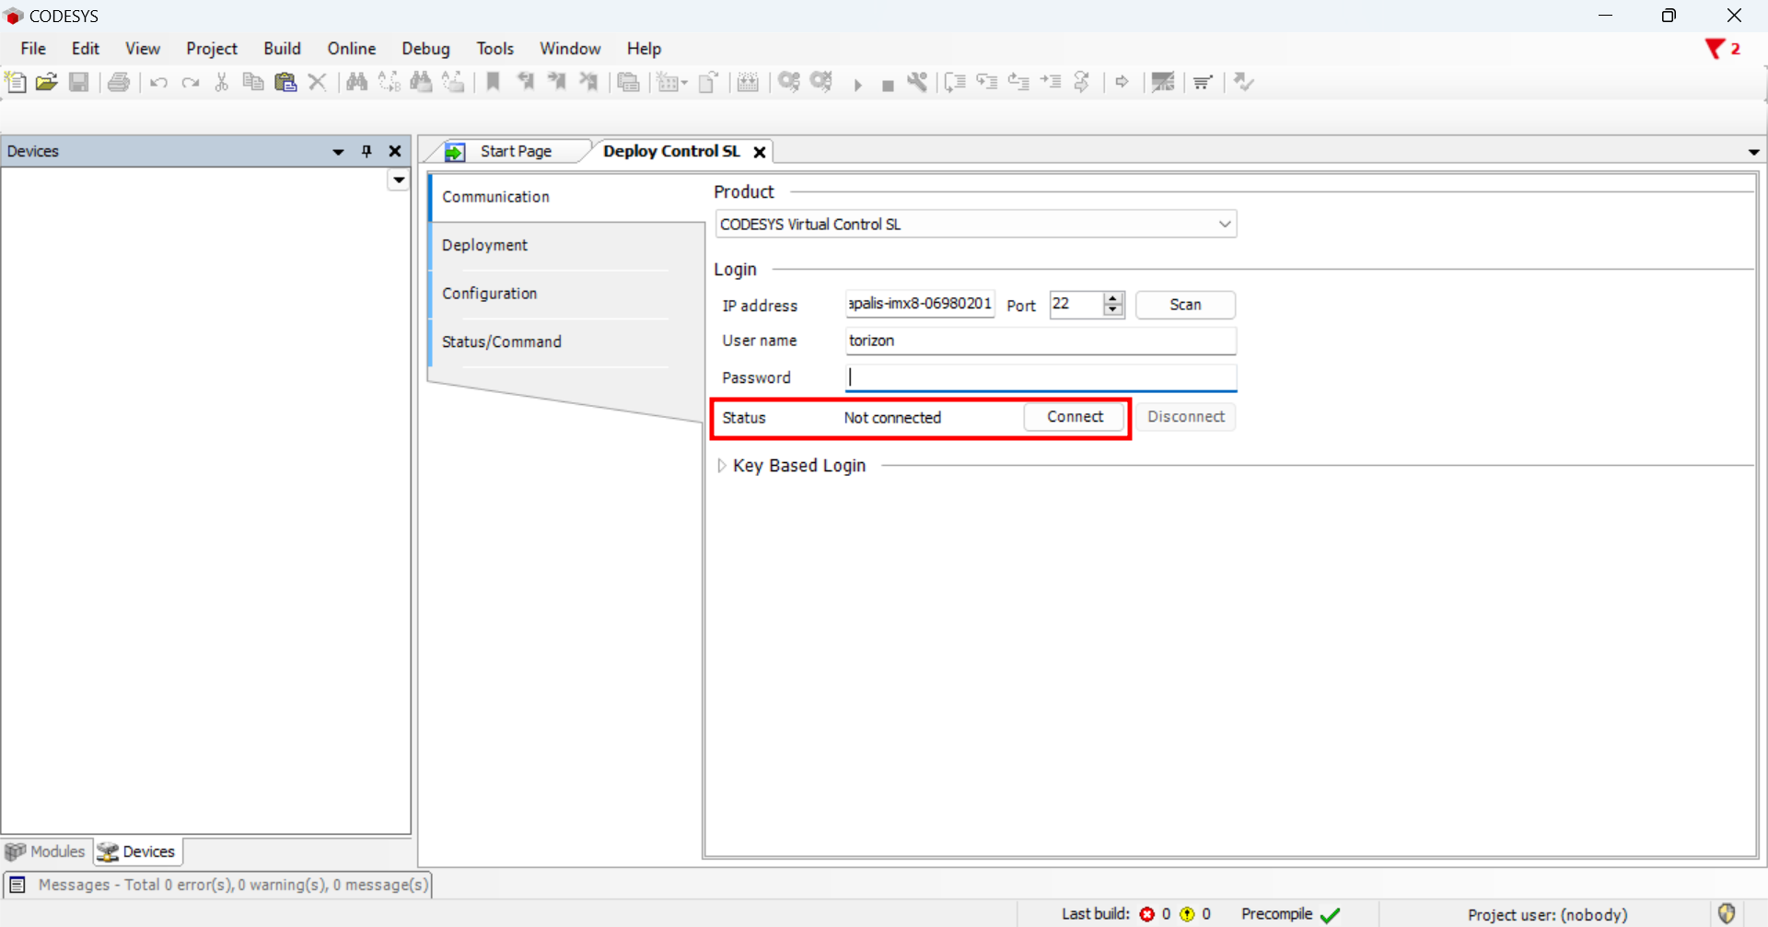Select the Configuration side tab
Screen dimensions: 1768x927
pos(566,294)
